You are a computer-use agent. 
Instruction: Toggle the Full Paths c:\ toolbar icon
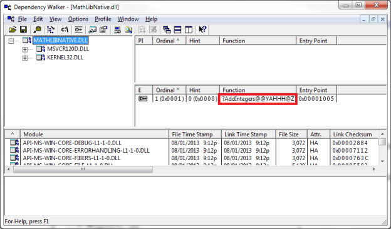(65, 30)
